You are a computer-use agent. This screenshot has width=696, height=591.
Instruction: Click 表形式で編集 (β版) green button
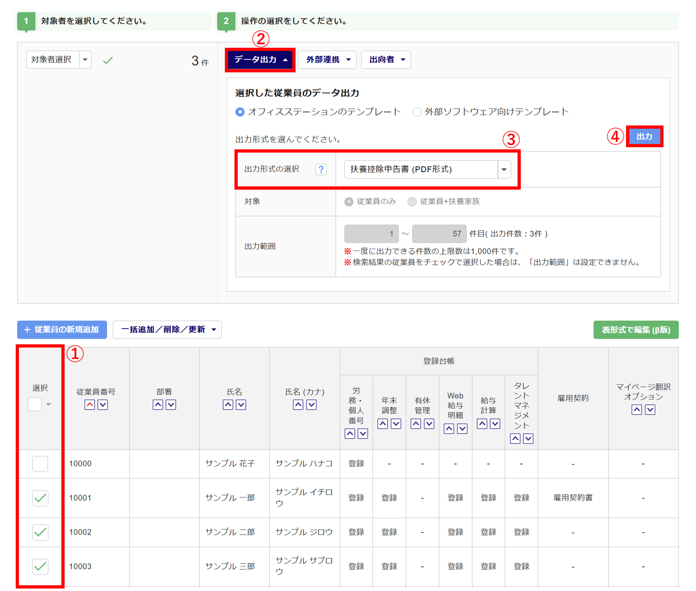tap(636, 330)
